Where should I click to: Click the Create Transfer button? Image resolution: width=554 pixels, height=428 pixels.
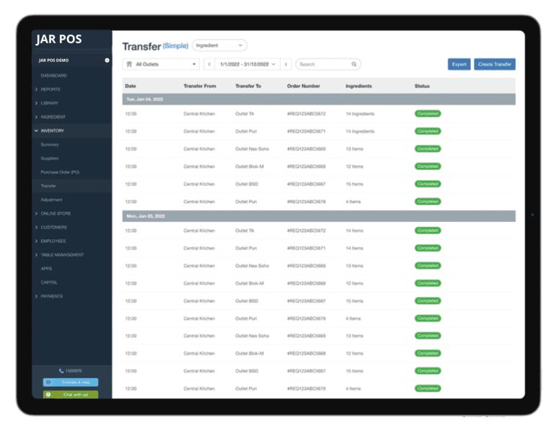tap(494, 64)
